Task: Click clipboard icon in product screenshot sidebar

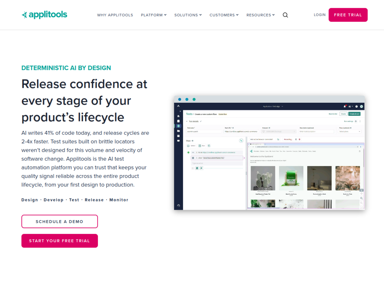Action: pos(178,121)
